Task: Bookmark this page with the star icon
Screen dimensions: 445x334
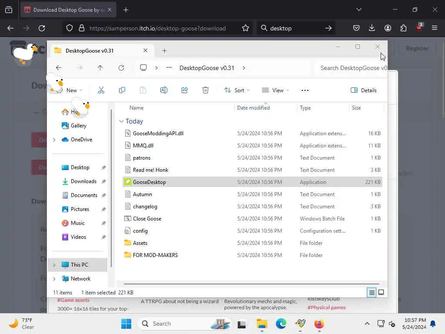Action: pos(246,28)
